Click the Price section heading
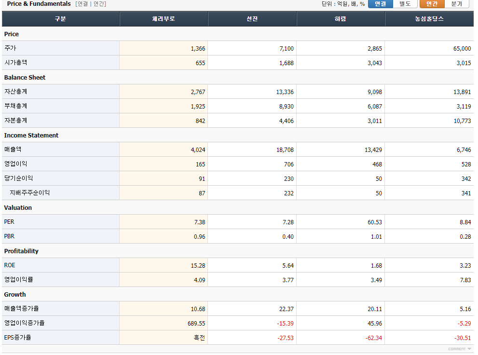 tap(11, 34)
